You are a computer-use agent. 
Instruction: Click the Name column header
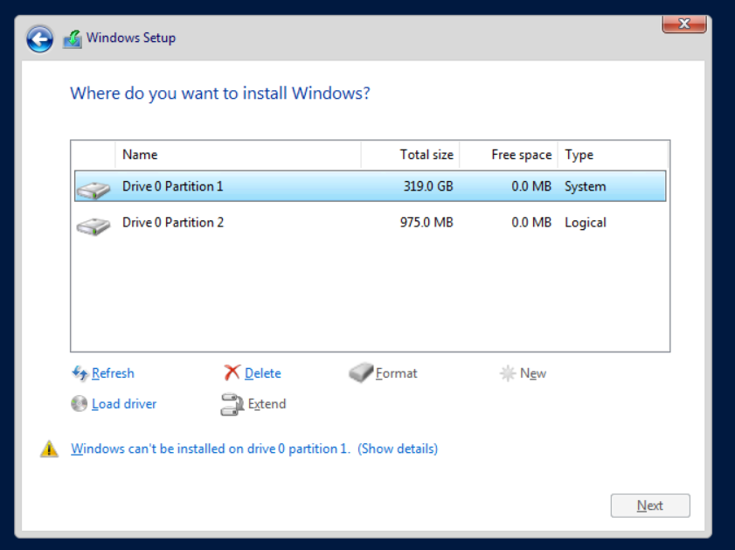pos(140,155)
